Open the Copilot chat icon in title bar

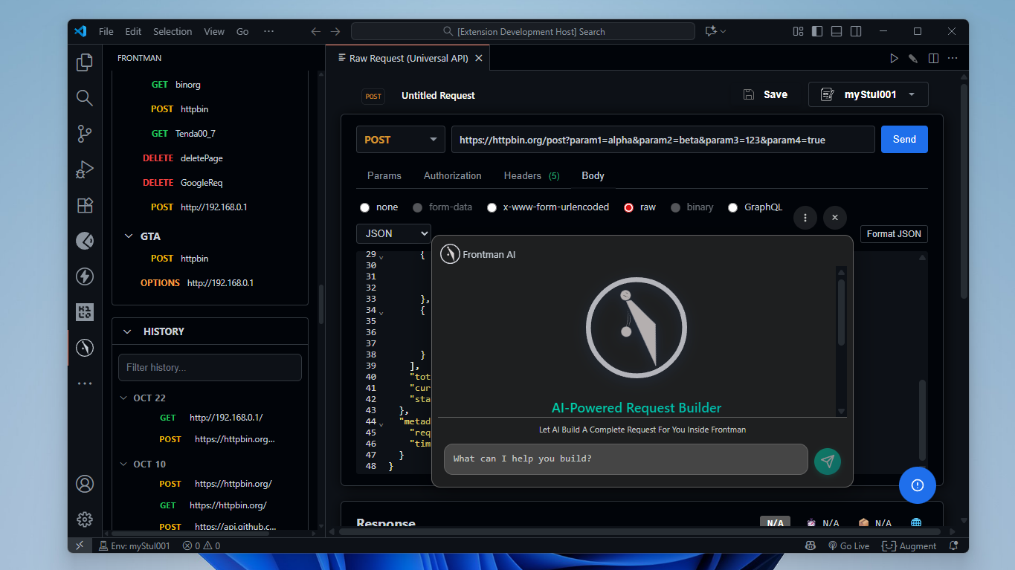pos(711,31)
